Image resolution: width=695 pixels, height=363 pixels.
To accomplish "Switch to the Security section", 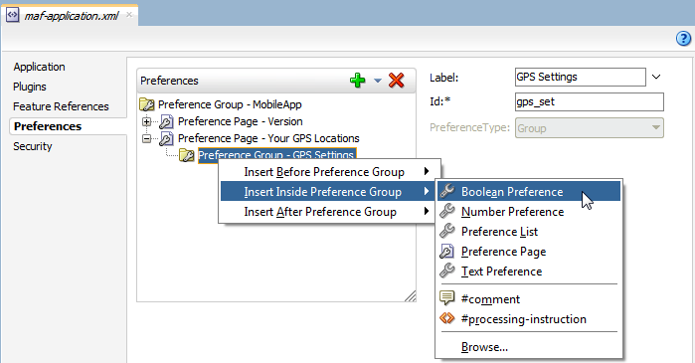I will [33, 146].
